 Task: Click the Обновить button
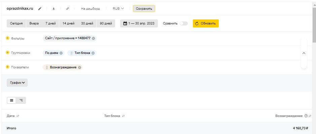click(206, 23)
